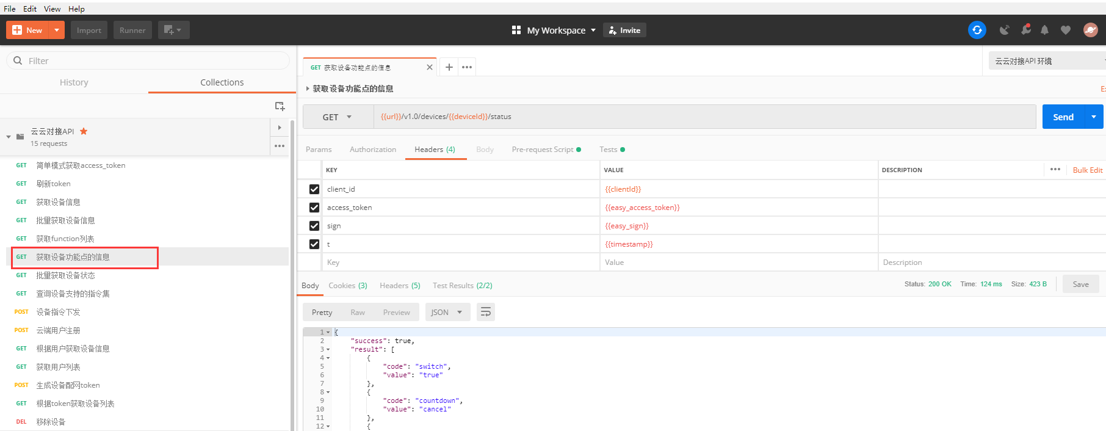
Task: Click new collection icon in sidebar
Action: coord(280,106)
